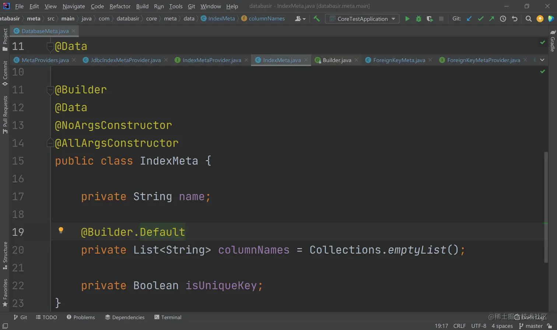557x330 pixels.
Task: Click the read-only lock icon in status bar
Action: point(550,326)
